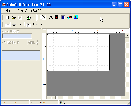Select the text tool letter A
131x106 pixels.
[51, 17]
